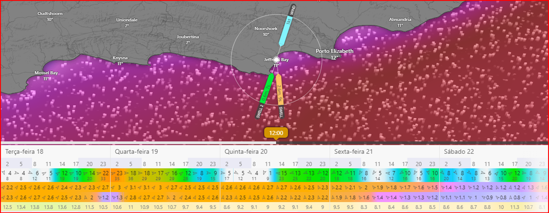Viewport: 549px width, 213px height.
Task: Click the swell period value 11.3
Action: click(514, 207)
